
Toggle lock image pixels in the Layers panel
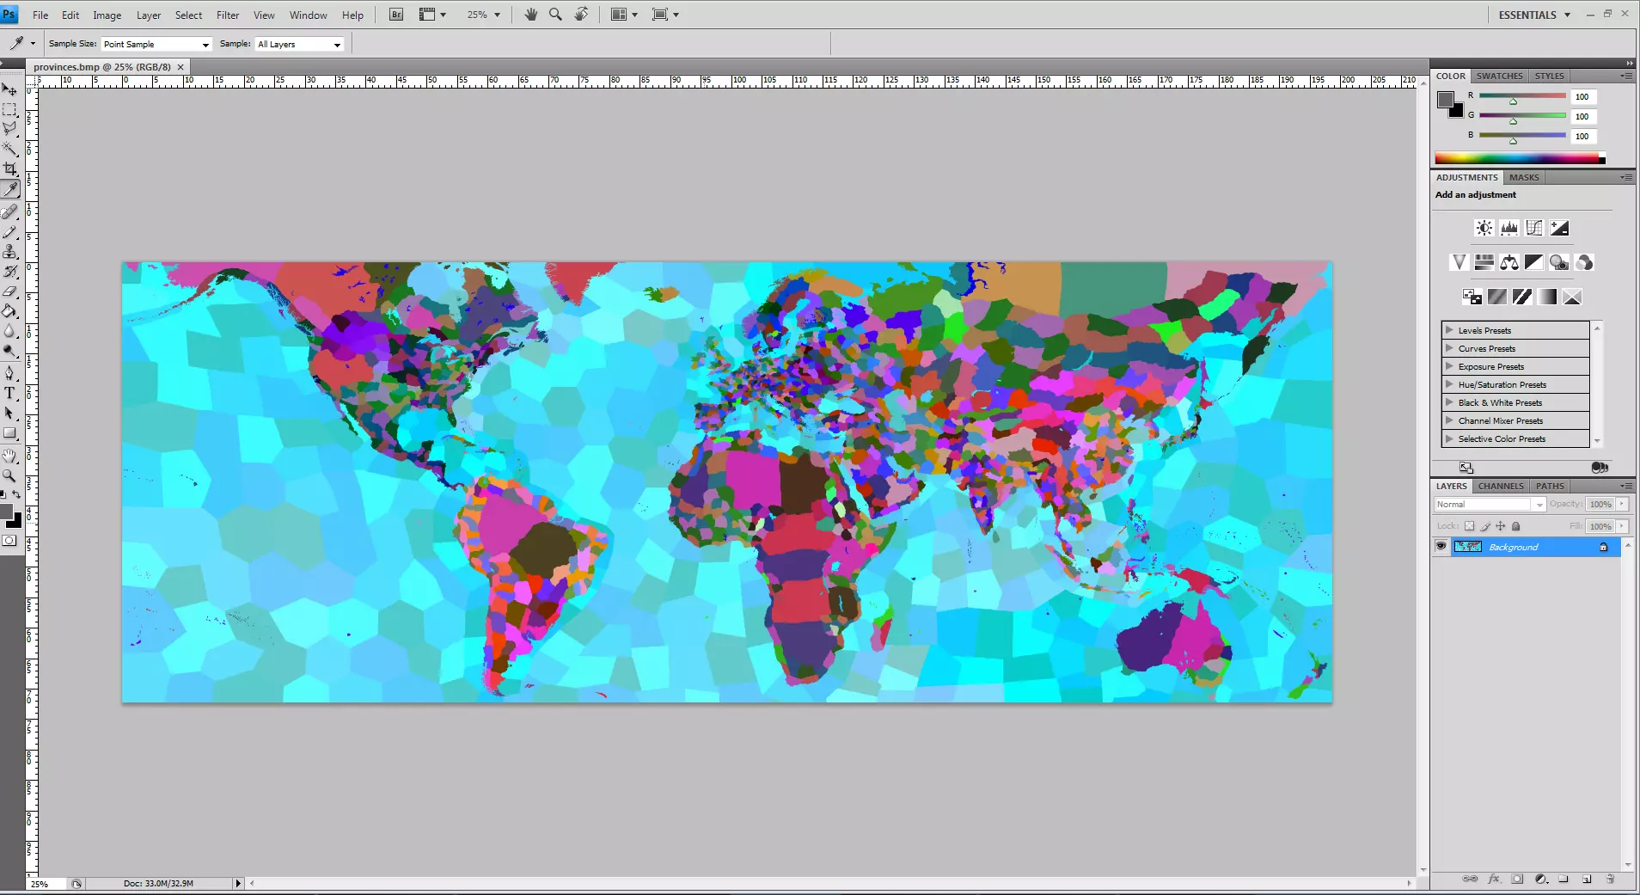1485,526
